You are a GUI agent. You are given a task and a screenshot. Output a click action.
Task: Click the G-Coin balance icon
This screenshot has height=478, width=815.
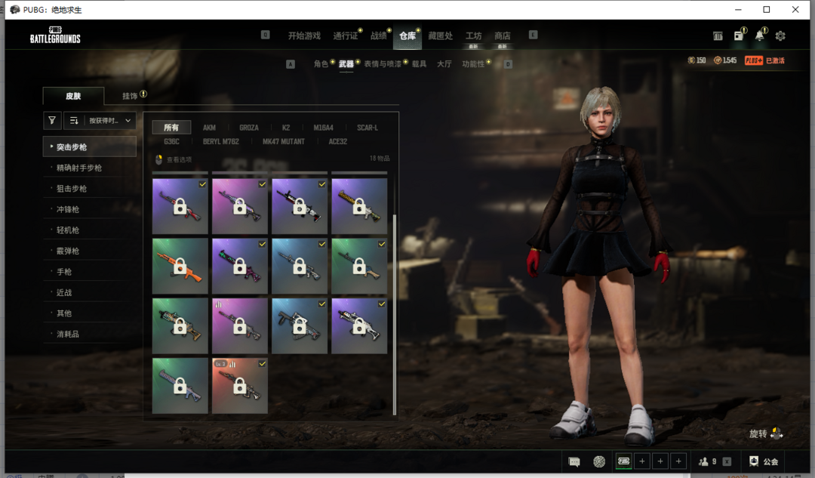pos(692,60)
